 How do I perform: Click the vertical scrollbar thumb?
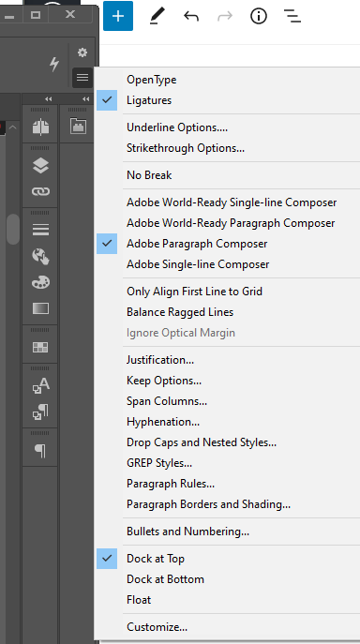[13, 229]
